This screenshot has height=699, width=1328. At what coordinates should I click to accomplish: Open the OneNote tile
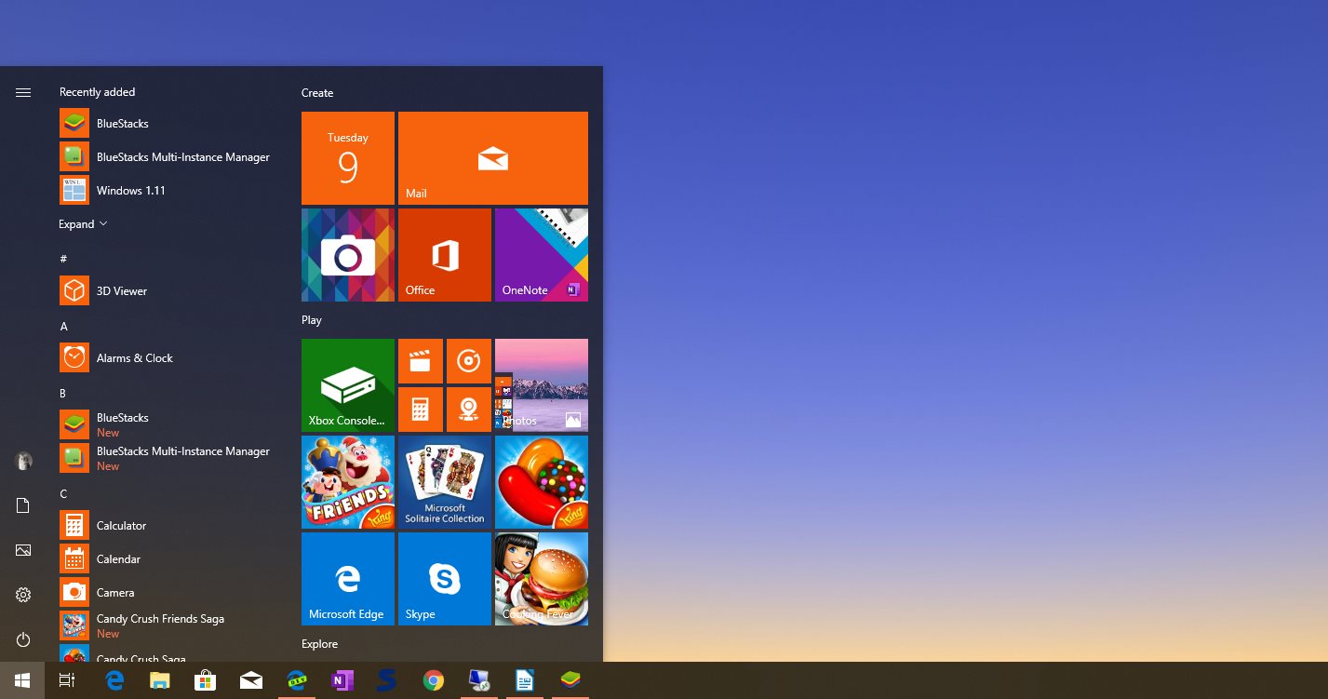click(542, 255)
